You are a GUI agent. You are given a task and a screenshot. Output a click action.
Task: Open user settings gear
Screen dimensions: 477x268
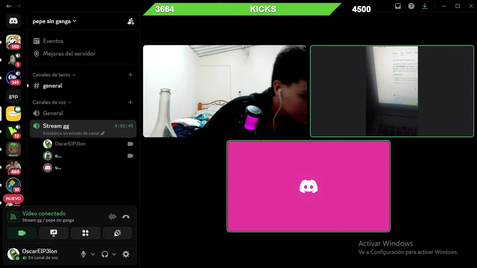click(x=126, y=254)
